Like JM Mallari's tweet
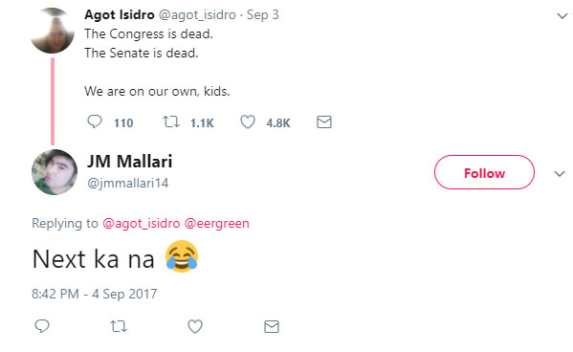This screenshot has width=573, height=352. 195,326
